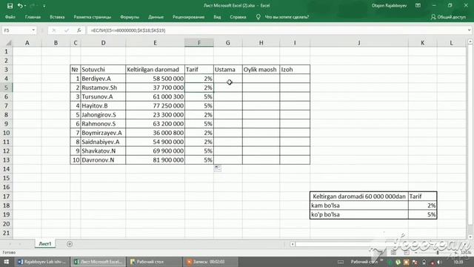474x267 pixels.
Task: Open the Рецензирование tab
Action: point(188,17)
